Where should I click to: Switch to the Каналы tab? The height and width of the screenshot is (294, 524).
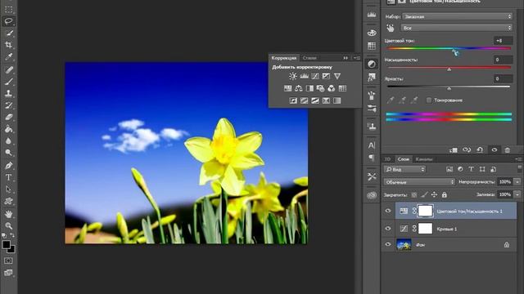[x=424, y=159]
